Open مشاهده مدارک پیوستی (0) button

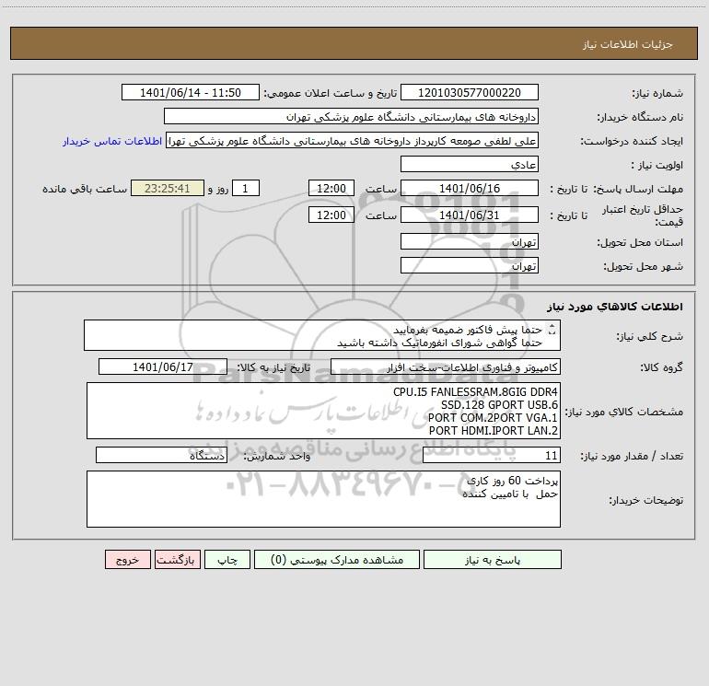coord(337,559)
